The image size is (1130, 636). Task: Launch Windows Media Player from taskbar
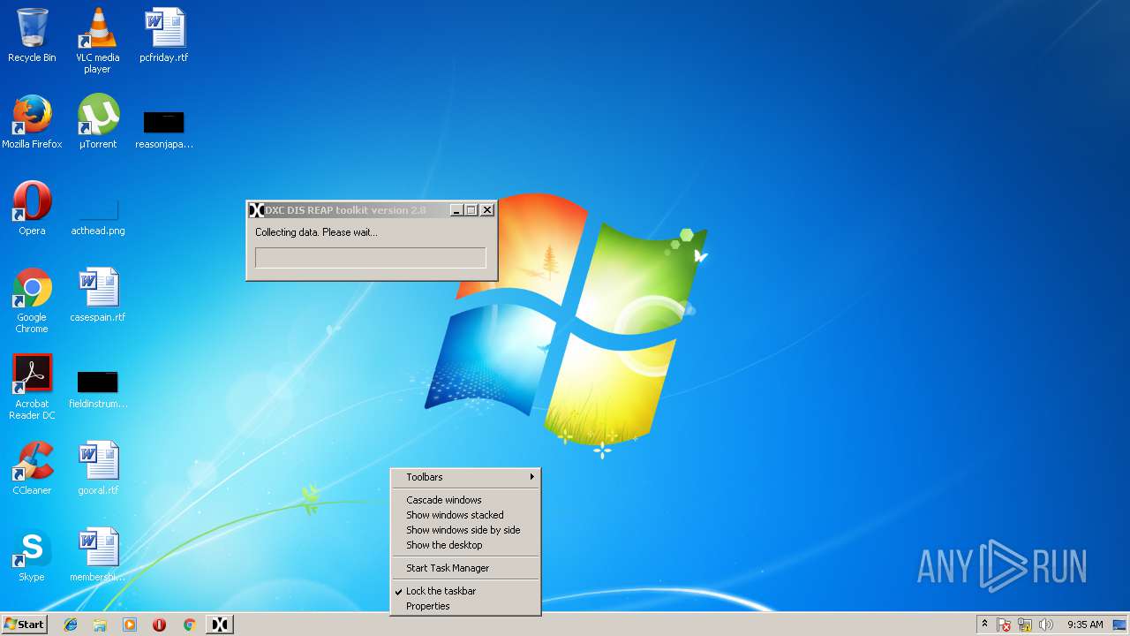[x=130, y=625]
